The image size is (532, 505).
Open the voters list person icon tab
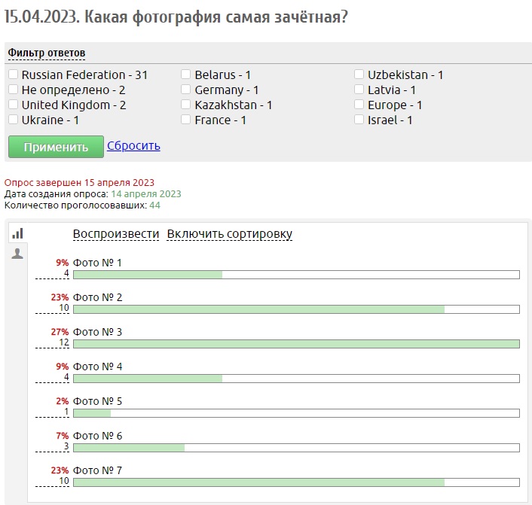(x=17, y=254)
